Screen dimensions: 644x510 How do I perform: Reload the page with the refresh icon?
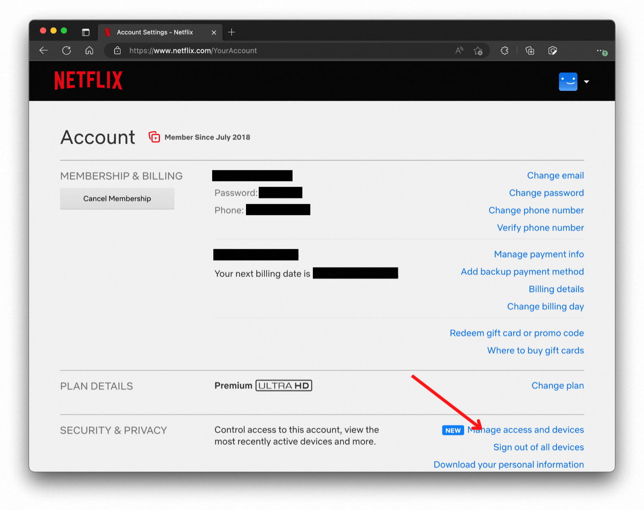(66, 51)
